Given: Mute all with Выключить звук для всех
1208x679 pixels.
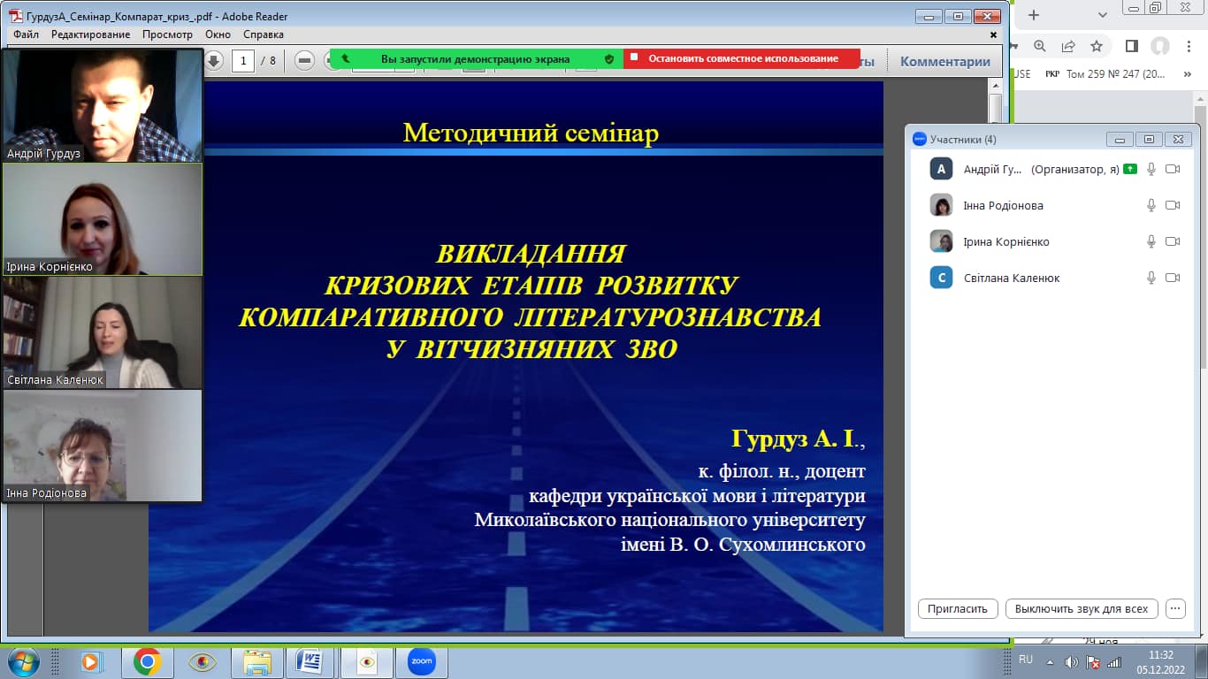Looking at the screenshot, I should tap(1082, 608).
